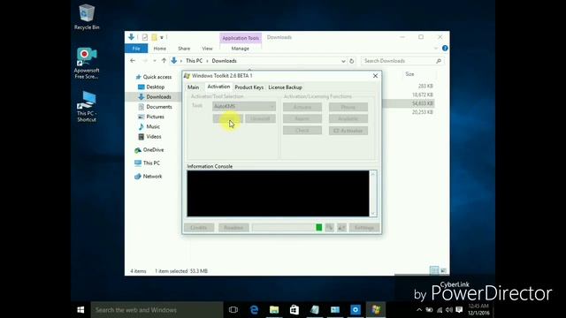Show hidden system tray icons
Screen dimensions: 566x318
coord(419,310)
